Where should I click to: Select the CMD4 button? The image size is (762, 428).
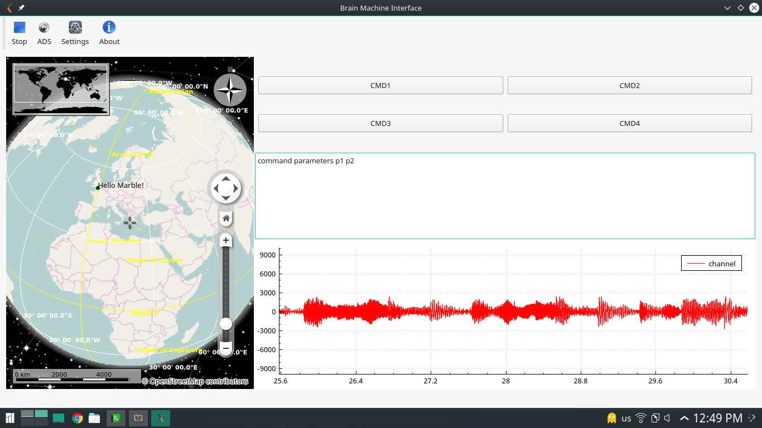629,123
